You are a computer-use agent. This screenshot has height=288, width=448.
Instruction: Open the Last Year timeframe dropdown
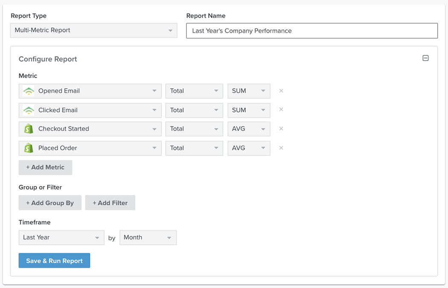(61, 237)
